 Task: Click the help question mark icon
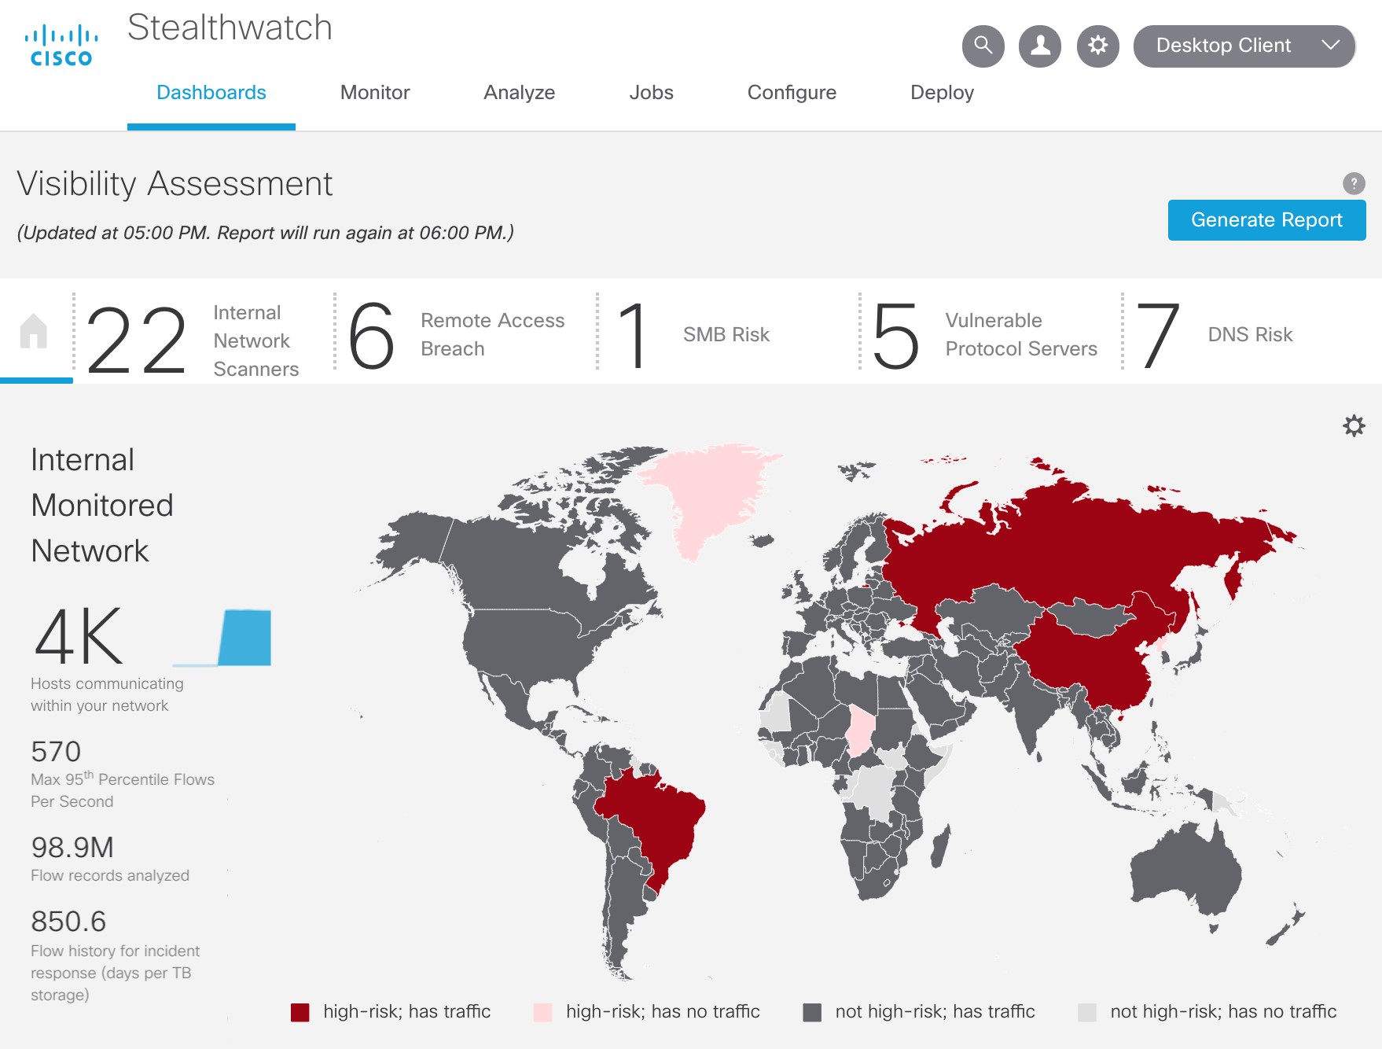click(1353, 183)
